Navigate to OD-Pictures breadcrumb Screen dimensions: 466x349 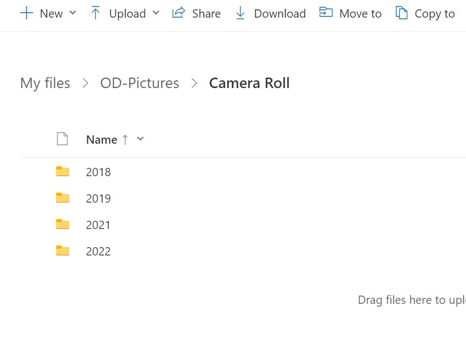139,83
